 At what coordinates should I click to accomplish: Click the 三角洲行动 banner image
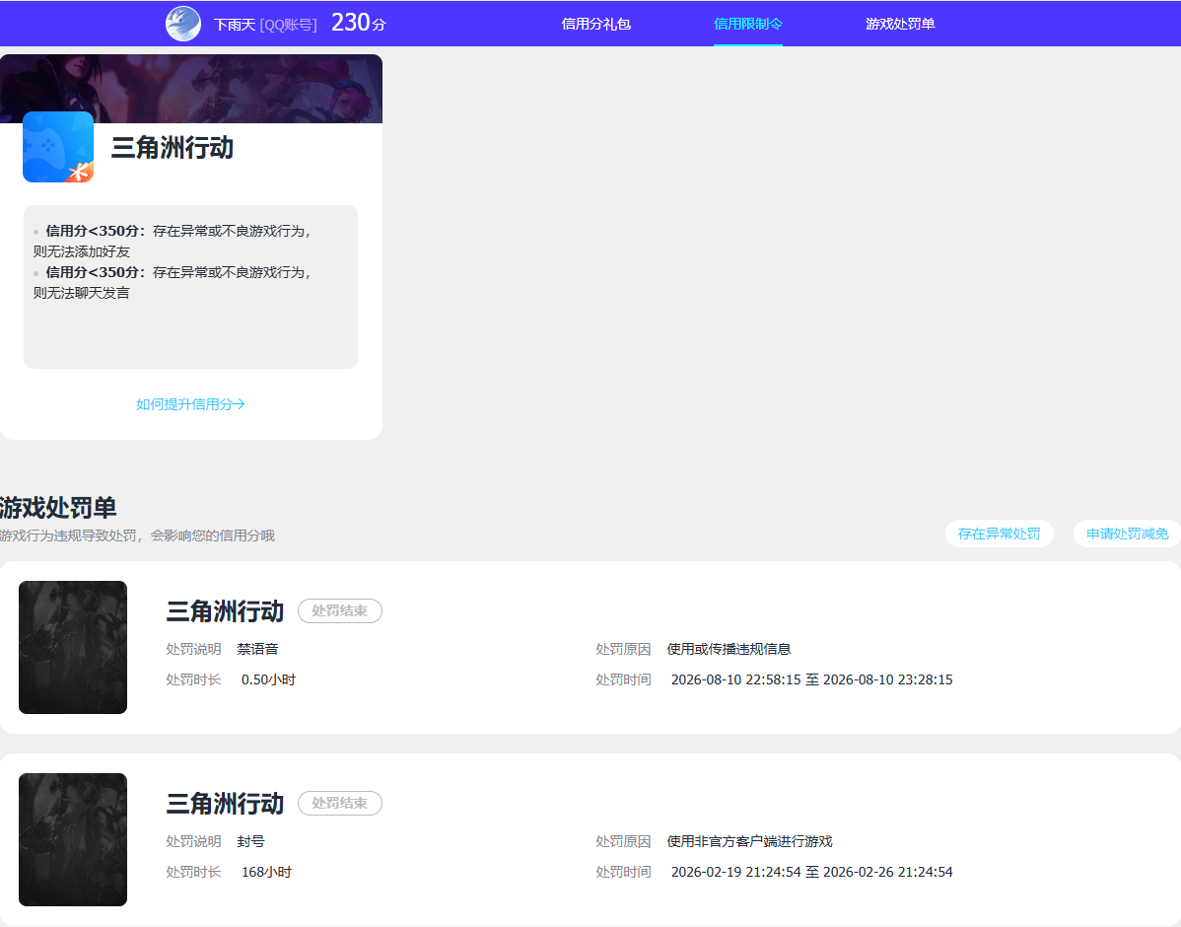pos(191,88)
